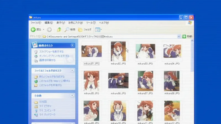221x124 pixels.
Task: Click the My Pictures icon in sidebar
Action: [x=36, y=106]
